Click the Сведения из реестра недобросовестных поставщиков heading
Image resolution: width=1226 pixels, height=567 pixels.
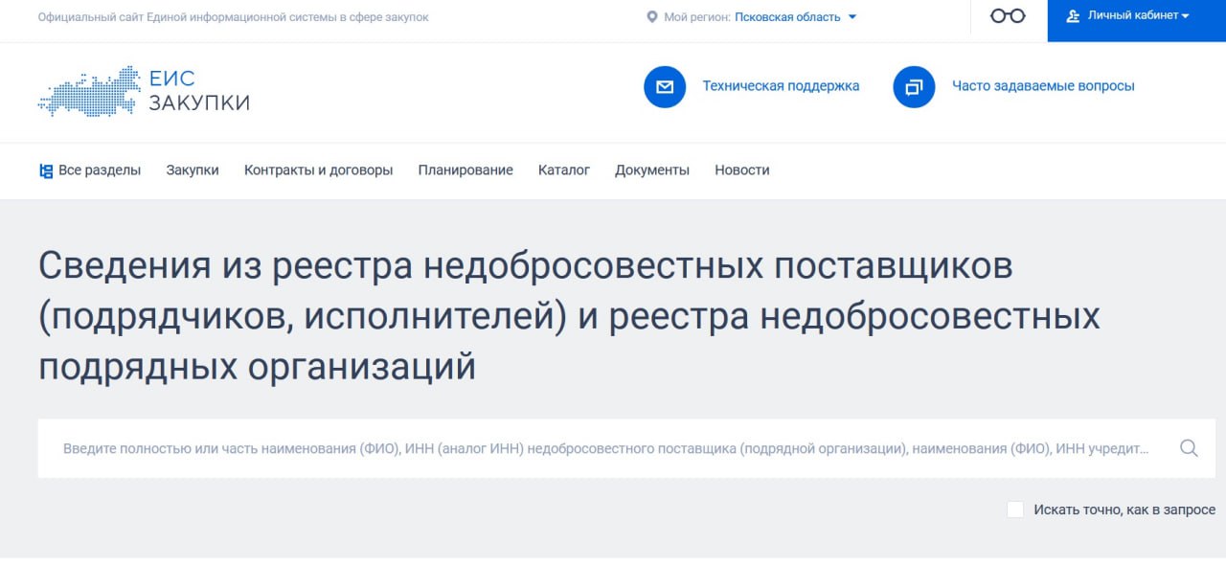point(570,316)
